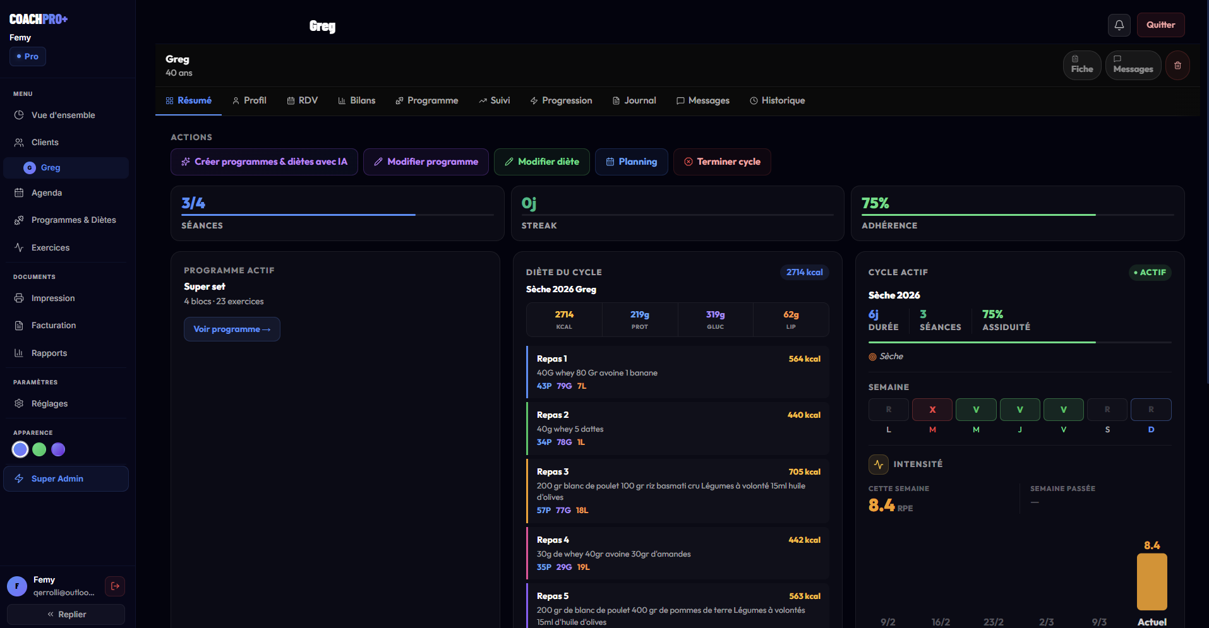Click the logout icon next to Femy

115,586
